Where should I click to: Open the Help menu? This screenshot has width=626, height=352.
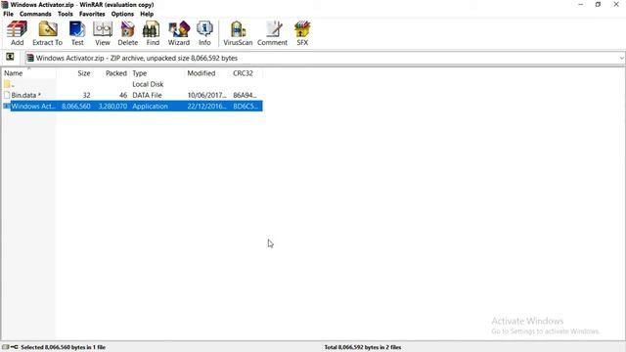tap(147, 14)
